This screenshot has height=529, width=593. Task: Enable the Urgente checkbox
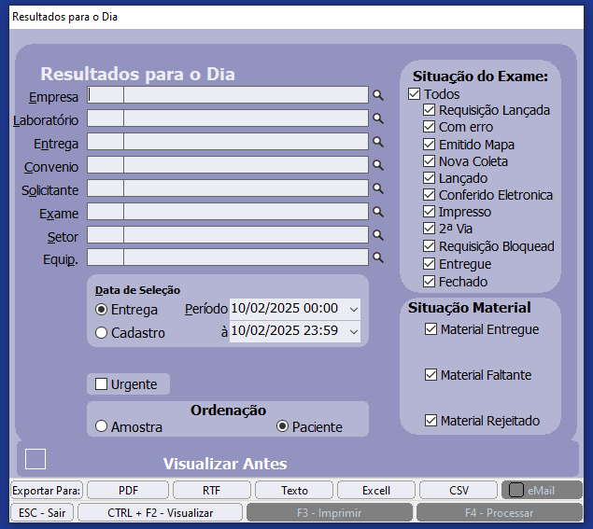click(x=102, y=384)
